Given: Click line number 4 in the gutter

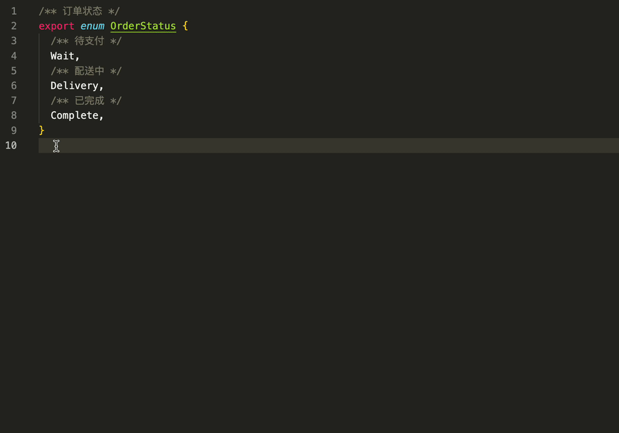Looking at the screenshot, I should 14,56.
